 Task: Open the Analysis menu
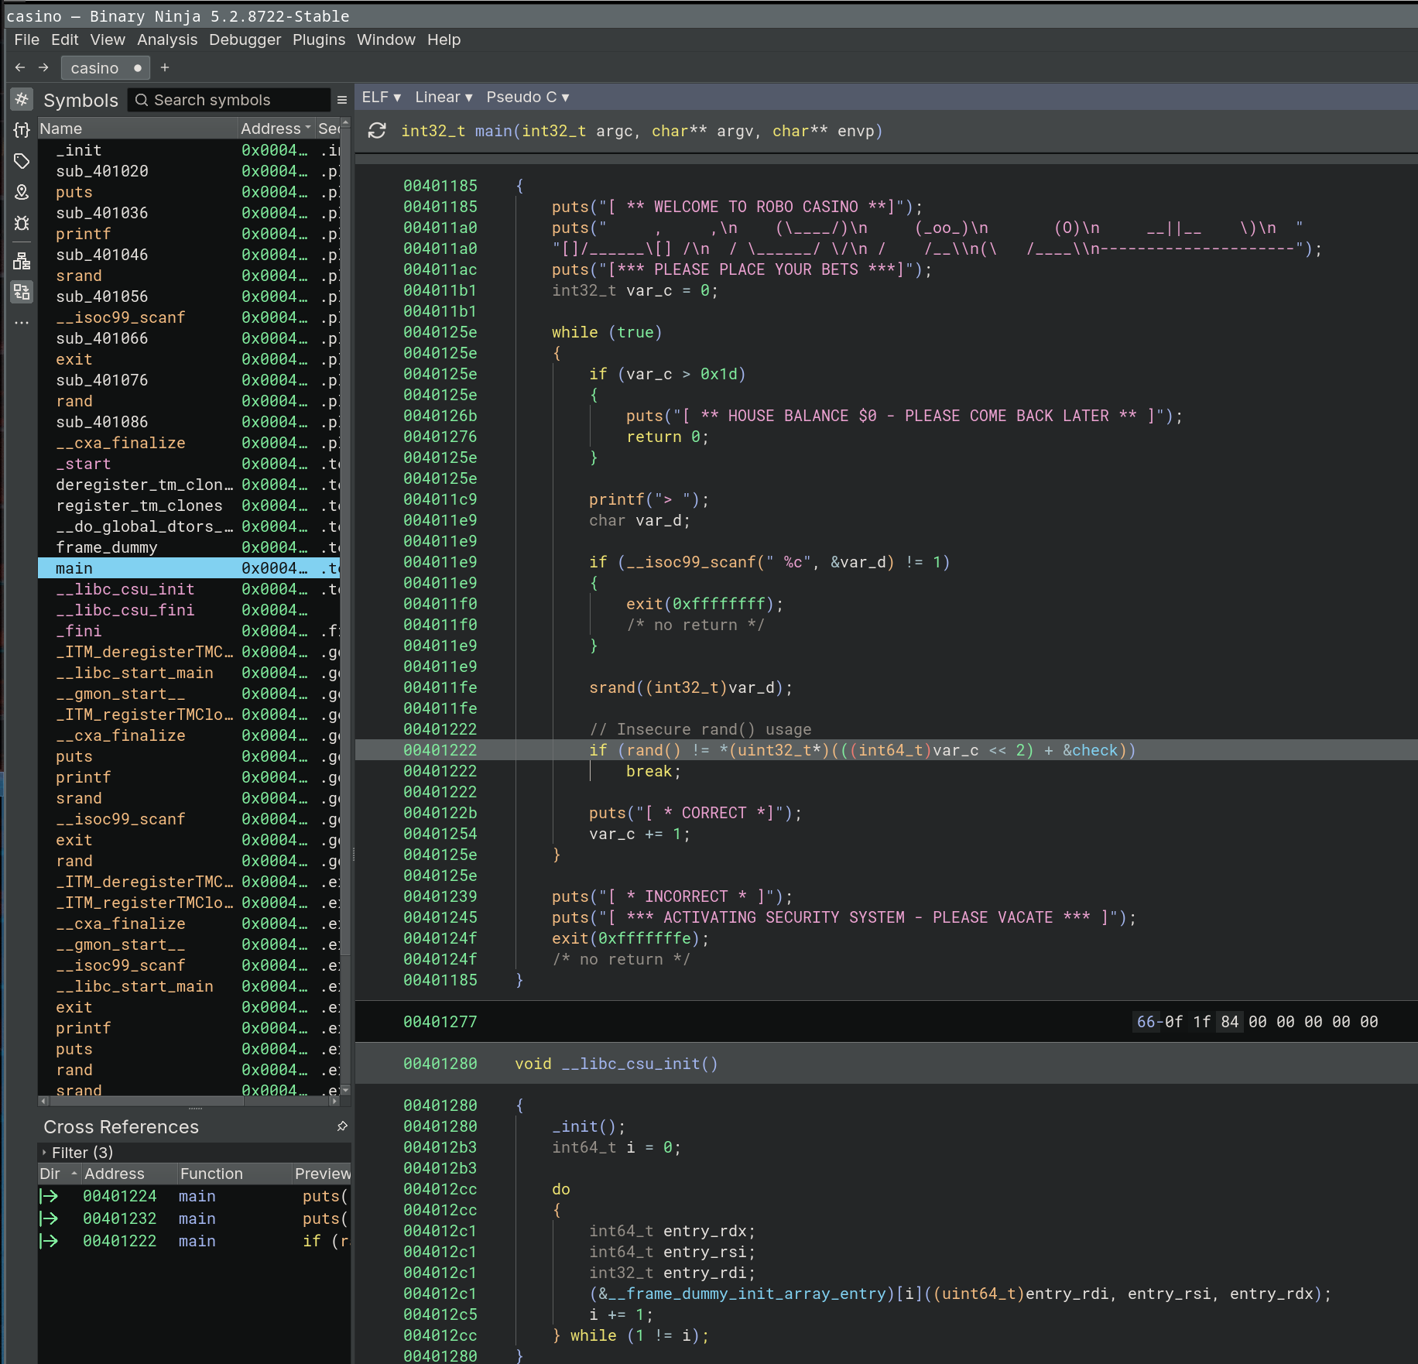(167, 39)
